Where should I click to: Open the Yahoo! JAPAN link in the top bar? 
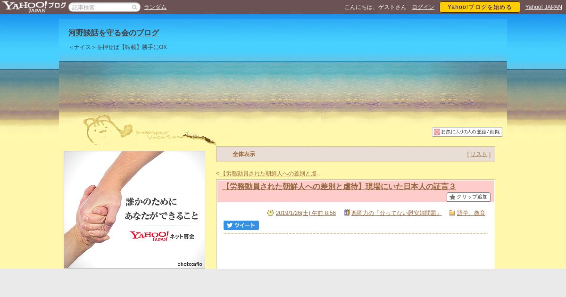[x=544, y=7]
